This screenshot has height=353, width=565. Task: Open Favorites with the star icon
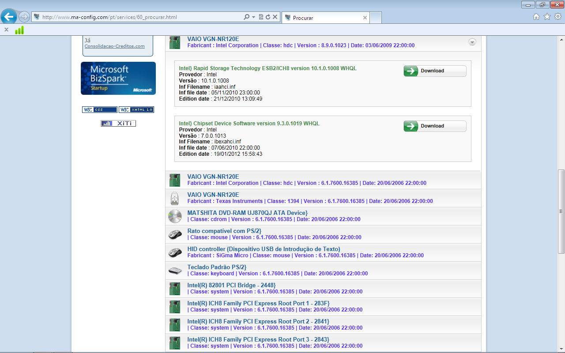547,17
